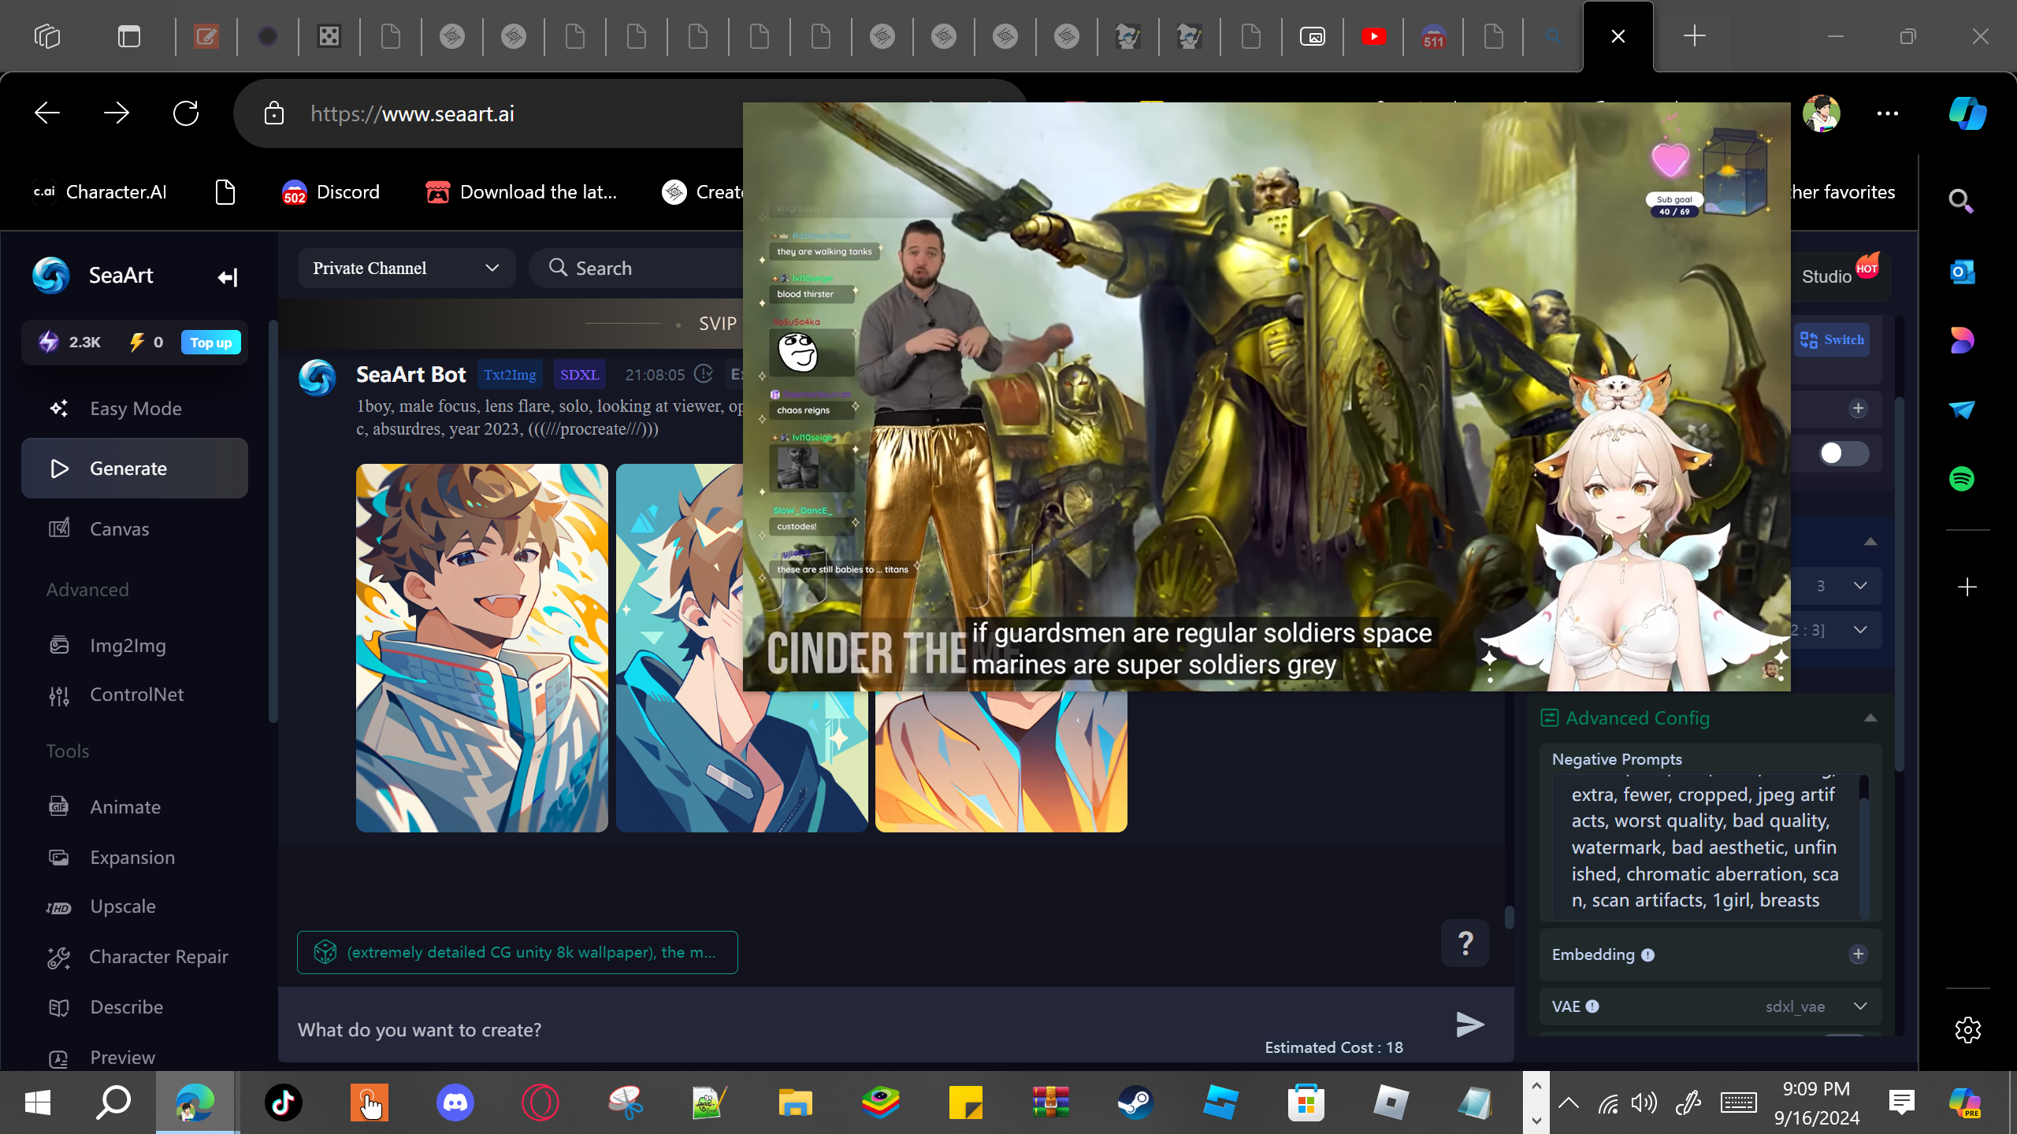
Task: Open the Animate tool
Action: (x=135, y=806)
